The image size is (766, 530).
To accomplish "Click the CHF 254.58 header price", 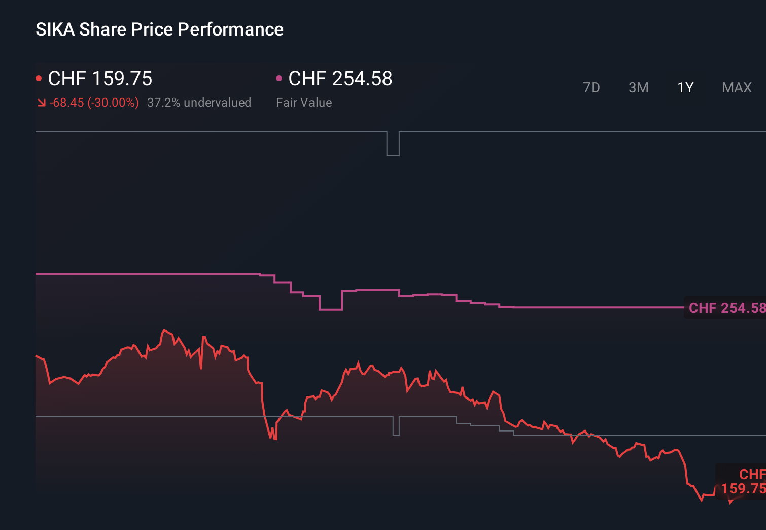I will point(339,79).
